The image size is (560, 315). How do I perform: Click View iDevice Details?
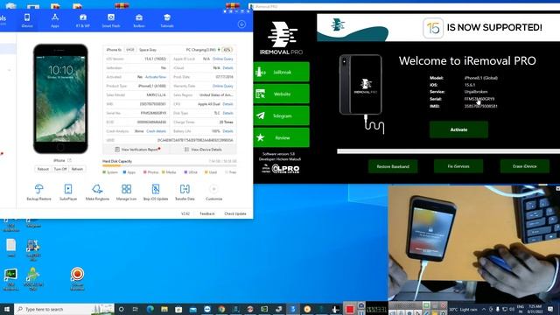(203, 150)
